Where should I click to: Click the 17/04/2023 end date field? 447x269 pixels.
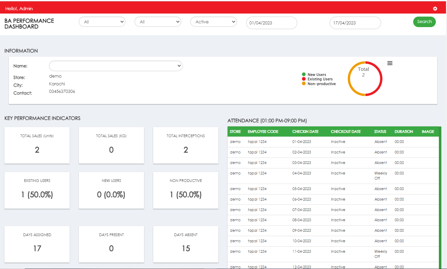tap(355, 23)
